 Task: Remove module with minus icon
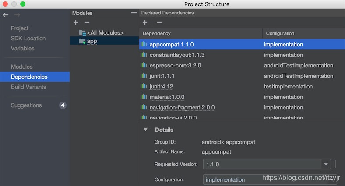pos(87,22)
